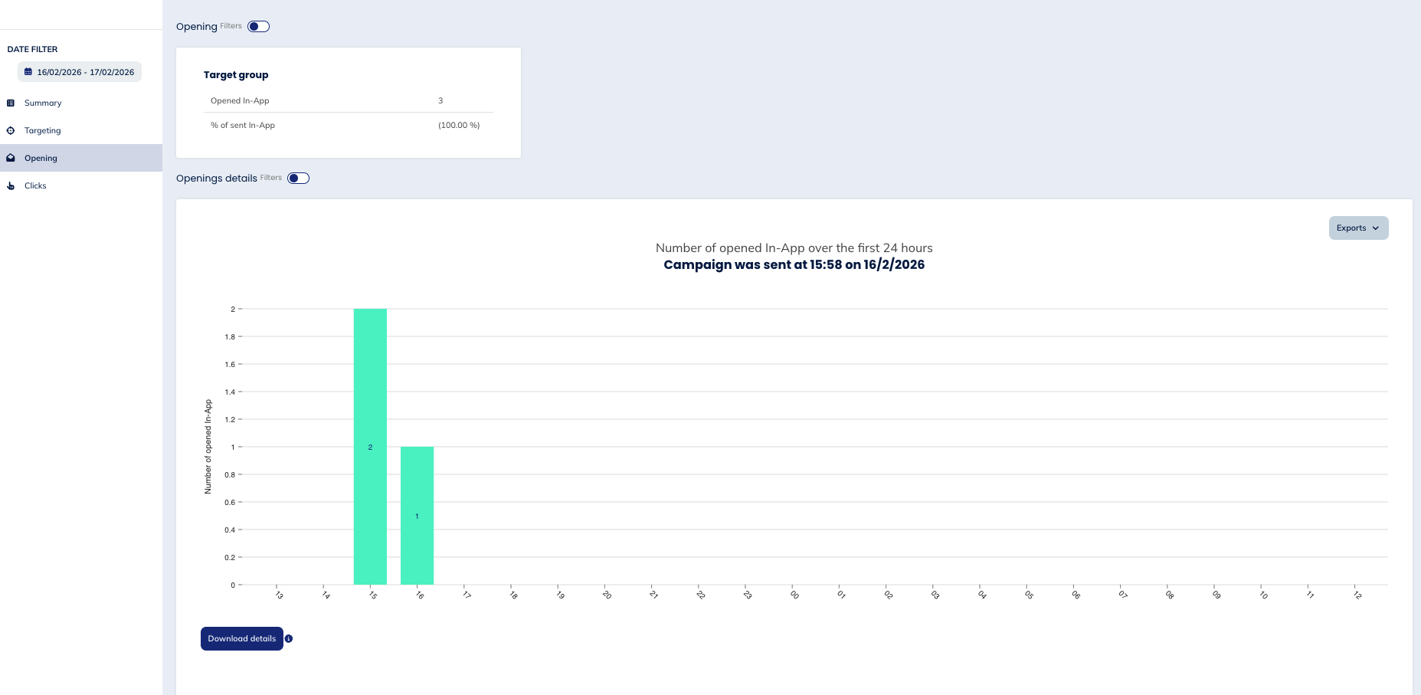Image resolution: width=1421 pixels, height=695 pixels.
Task: Click the Opened In-App row in Target group
Action: click(348, 100)
